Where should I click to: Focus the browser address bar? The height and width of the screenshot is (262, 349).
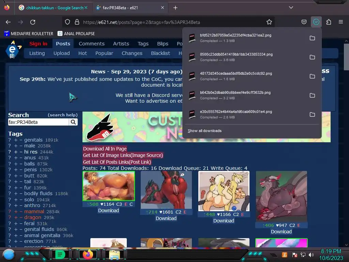pyautogui.click(x=169, y=22)
